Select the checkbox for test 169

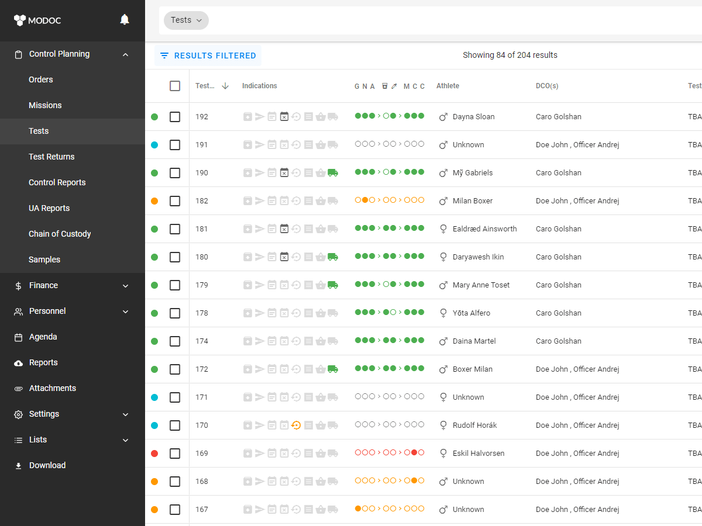175,454
